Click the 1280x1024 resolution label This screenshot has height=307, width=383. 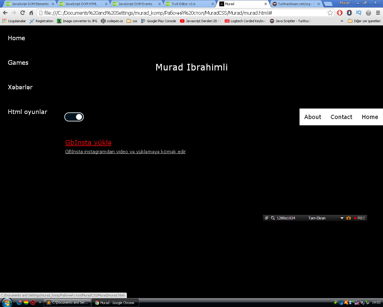(286, 218)
